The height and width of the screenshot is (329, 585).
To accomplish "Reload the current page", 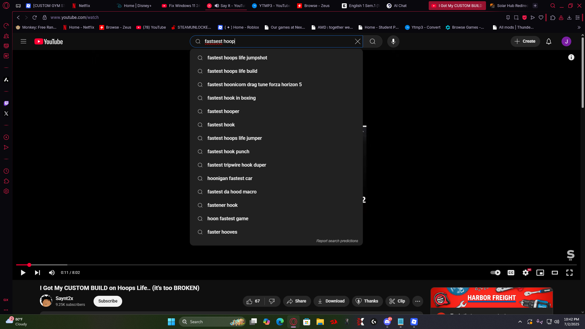I will pyautogui.click(x=35, y=18).
